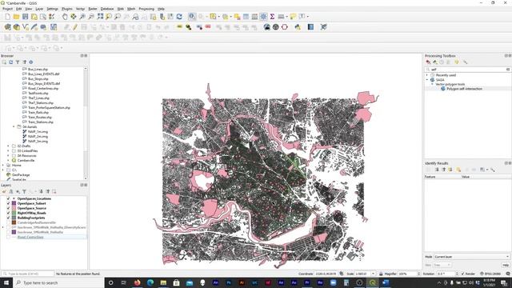Click the Help button in Identify Results
Image resolution: width=512 pixels, height=288 pixels.
click(506, 265)
